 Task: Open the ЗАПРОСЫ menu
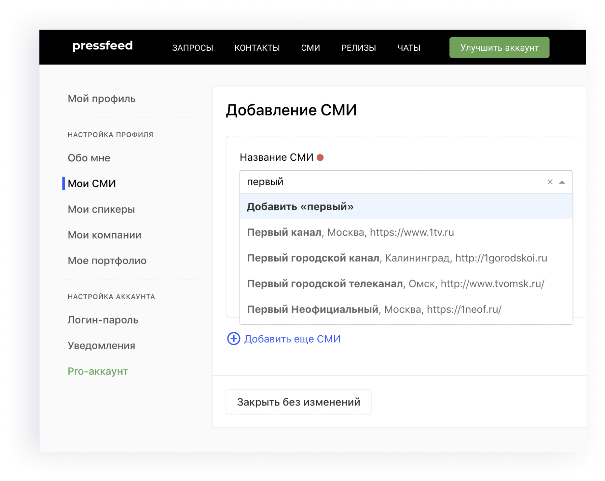coord(193,48)
